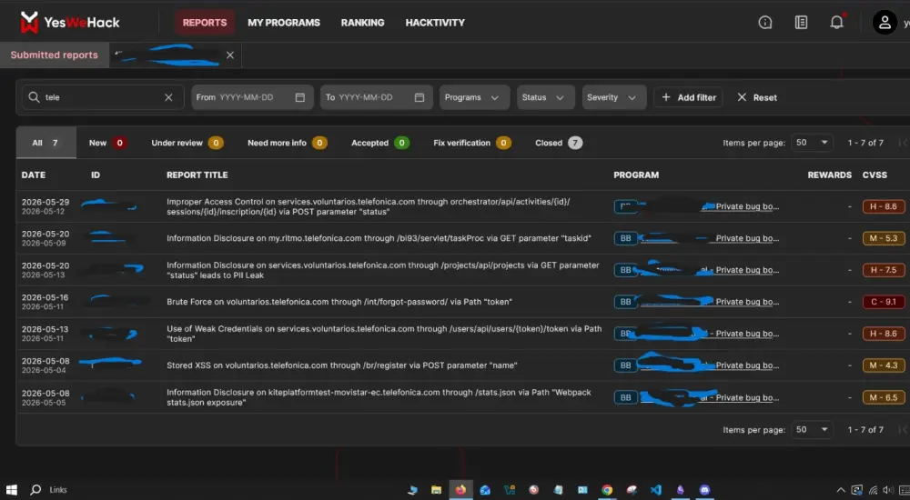Click the To date input field
The image size is (910, 500).
376,97
